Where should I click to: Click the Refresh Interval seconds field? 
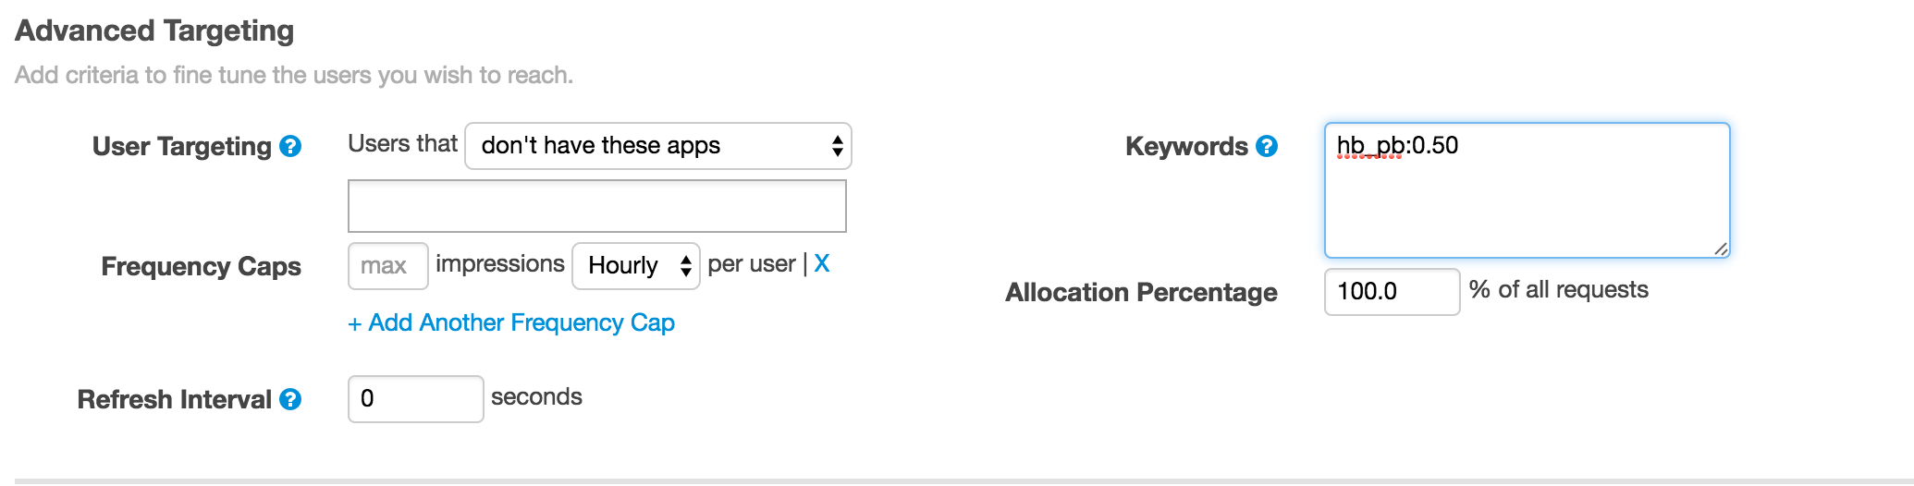415,399
